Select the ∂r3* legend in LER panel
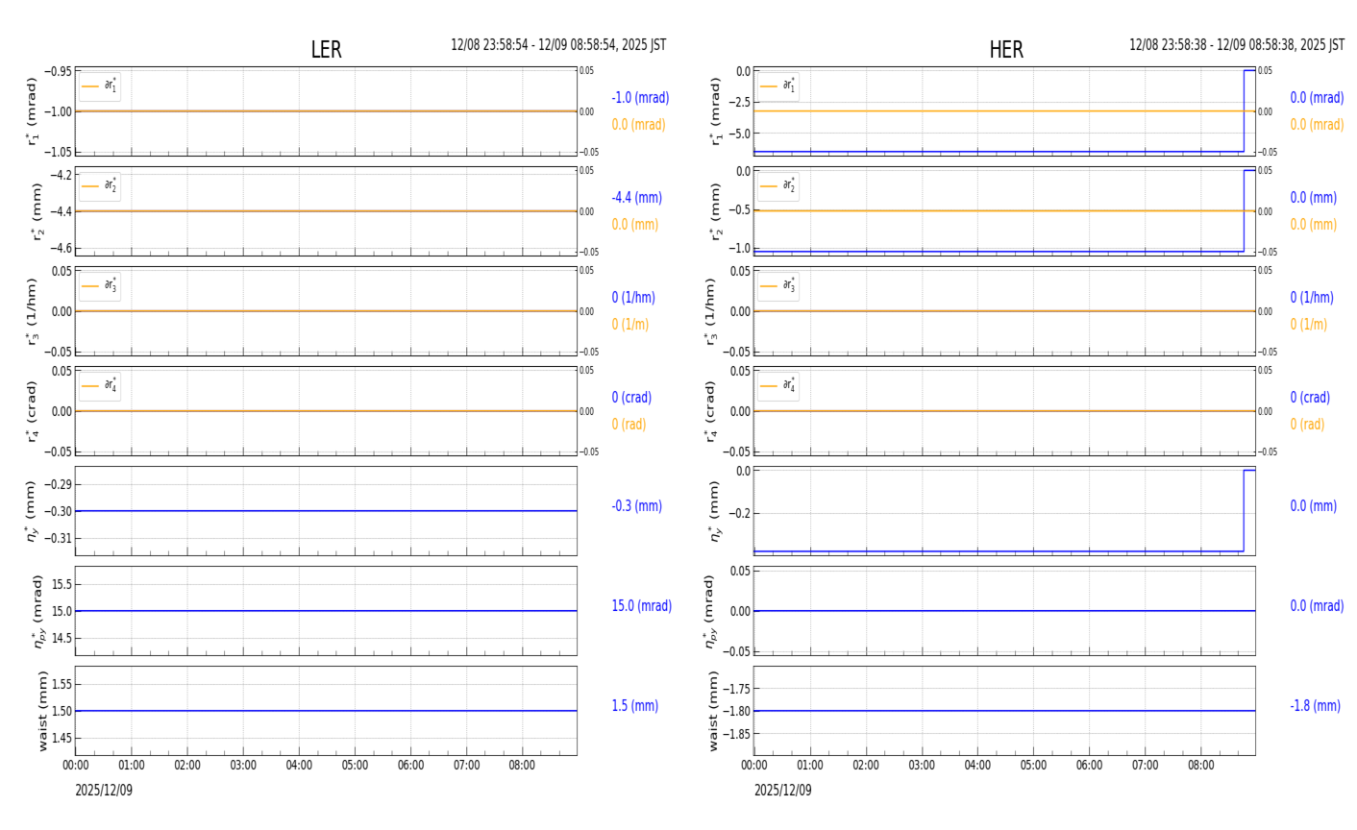This screenshot has width=1357, height=830. (x=99, y=286)
